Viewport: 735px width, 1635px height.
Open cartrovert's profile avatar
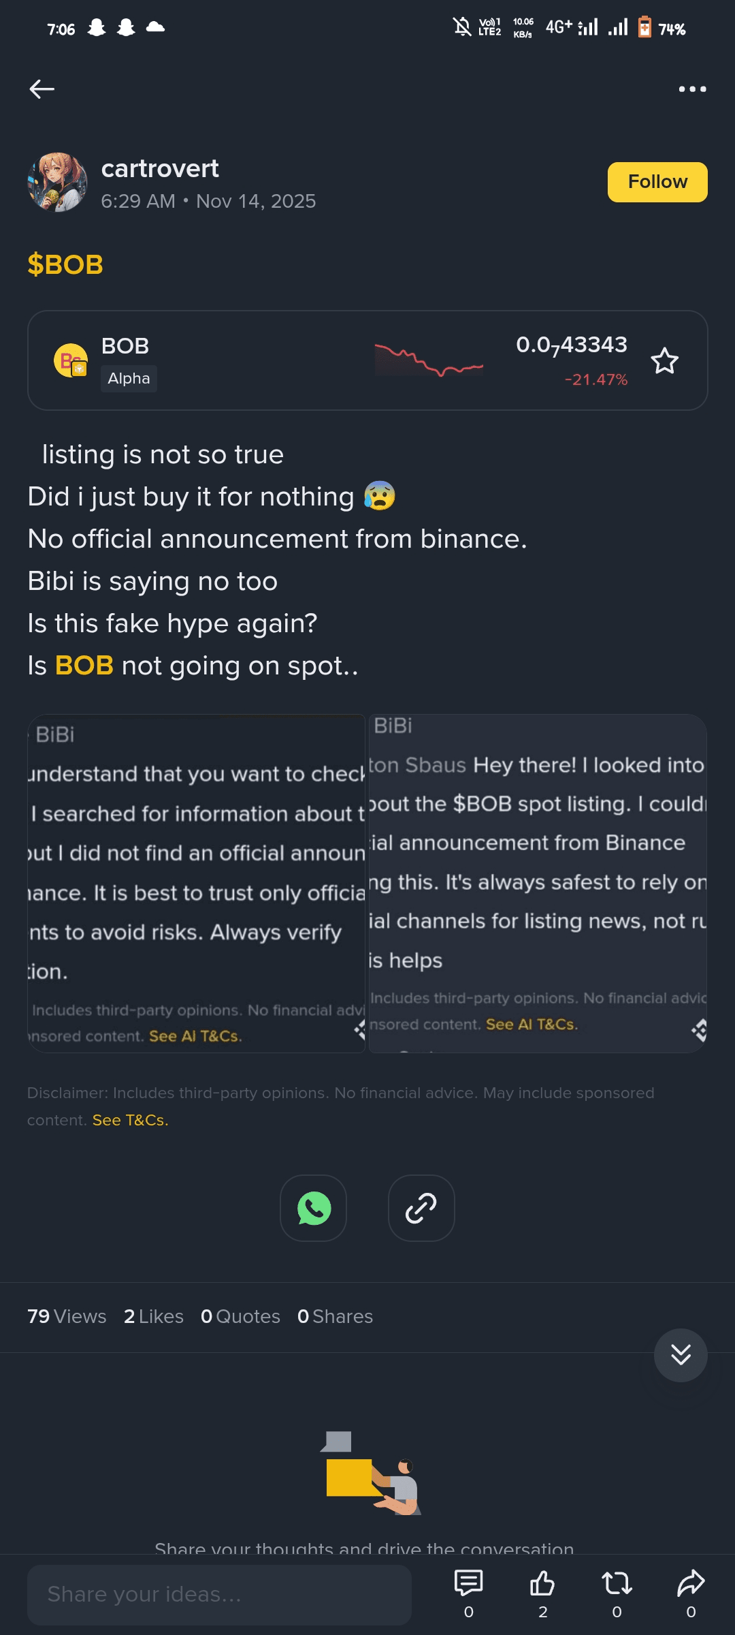(x=58, y=182)
